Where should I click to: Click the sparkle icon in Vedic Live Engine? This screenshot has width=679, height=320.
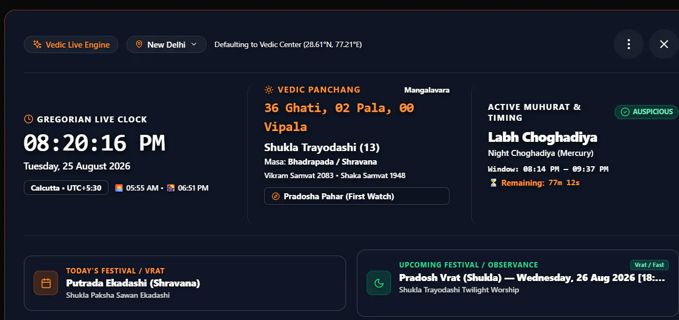tap(37, 44)
